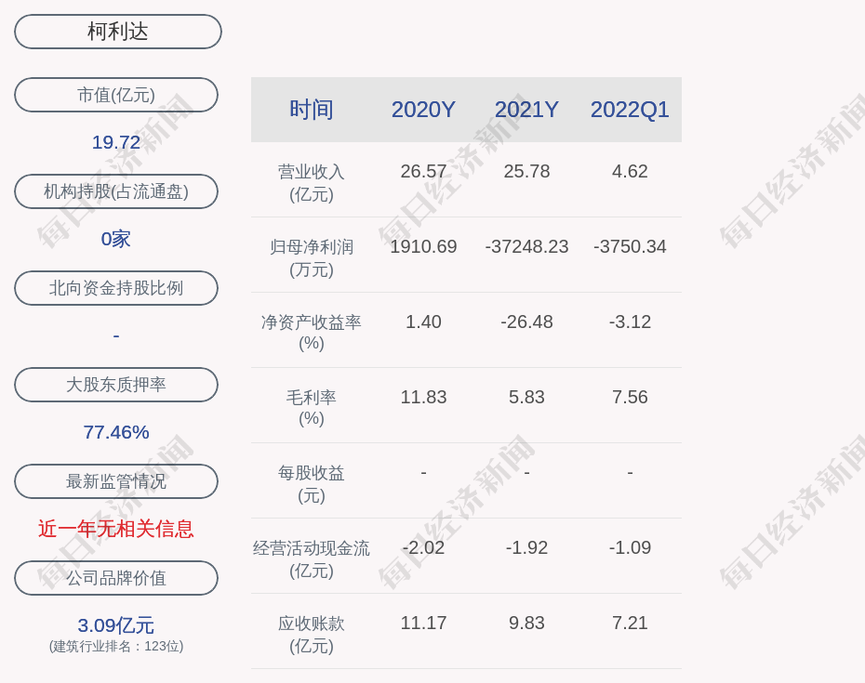Click the 2021Y column header
Viewport: 865px width, 683px height.
(x=526, y=110)
